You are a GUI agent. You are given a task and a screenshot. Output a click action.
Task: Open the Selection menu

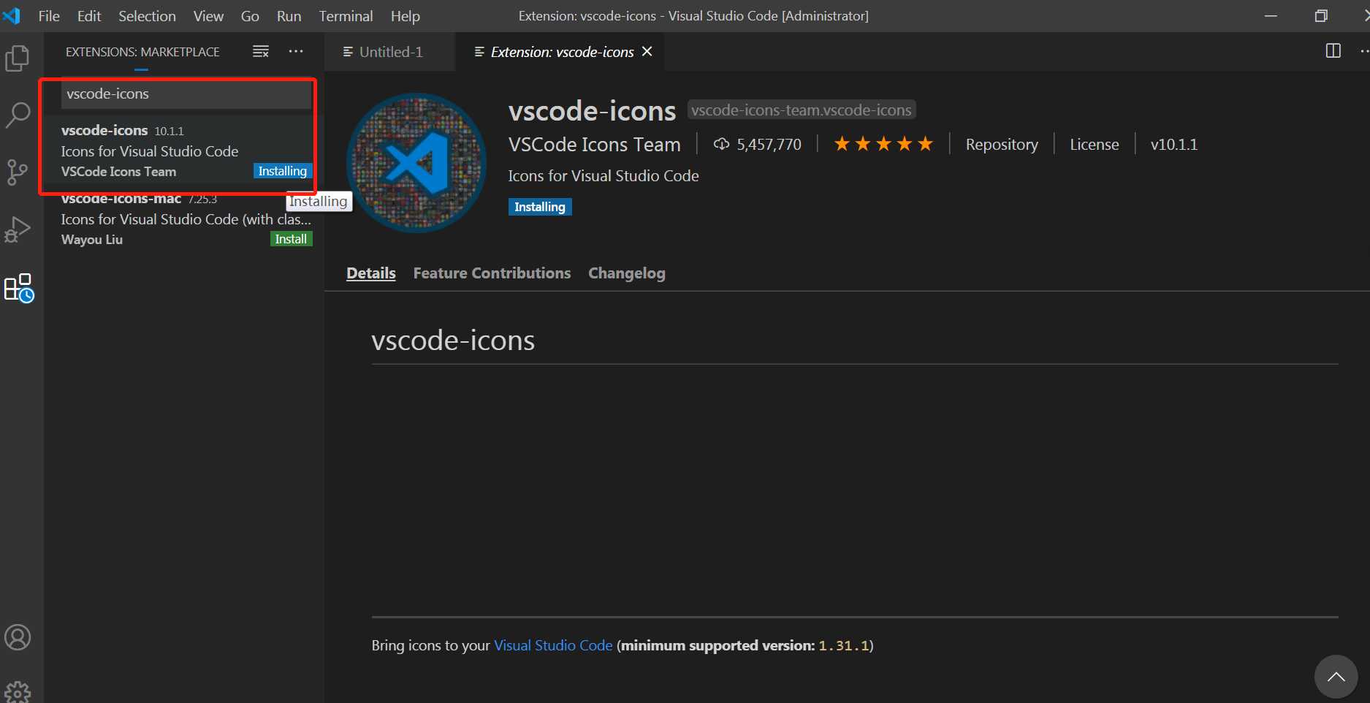[147, 15]
